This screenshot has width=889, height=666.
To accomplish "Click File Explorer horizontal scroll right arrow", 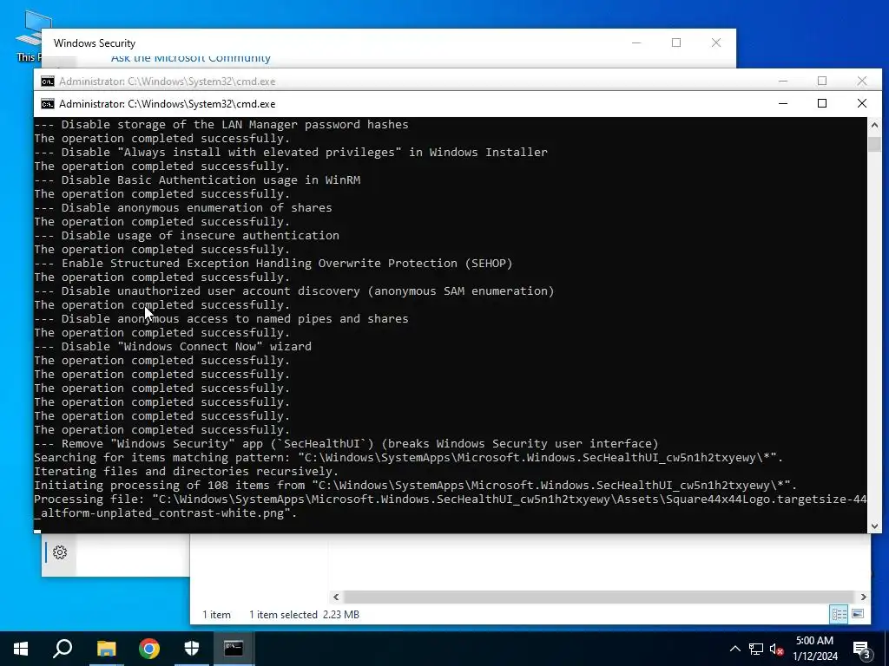I will [x=864, y=597].
